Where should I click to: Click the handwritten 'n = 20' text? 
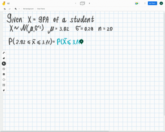[x=106, y=29]
